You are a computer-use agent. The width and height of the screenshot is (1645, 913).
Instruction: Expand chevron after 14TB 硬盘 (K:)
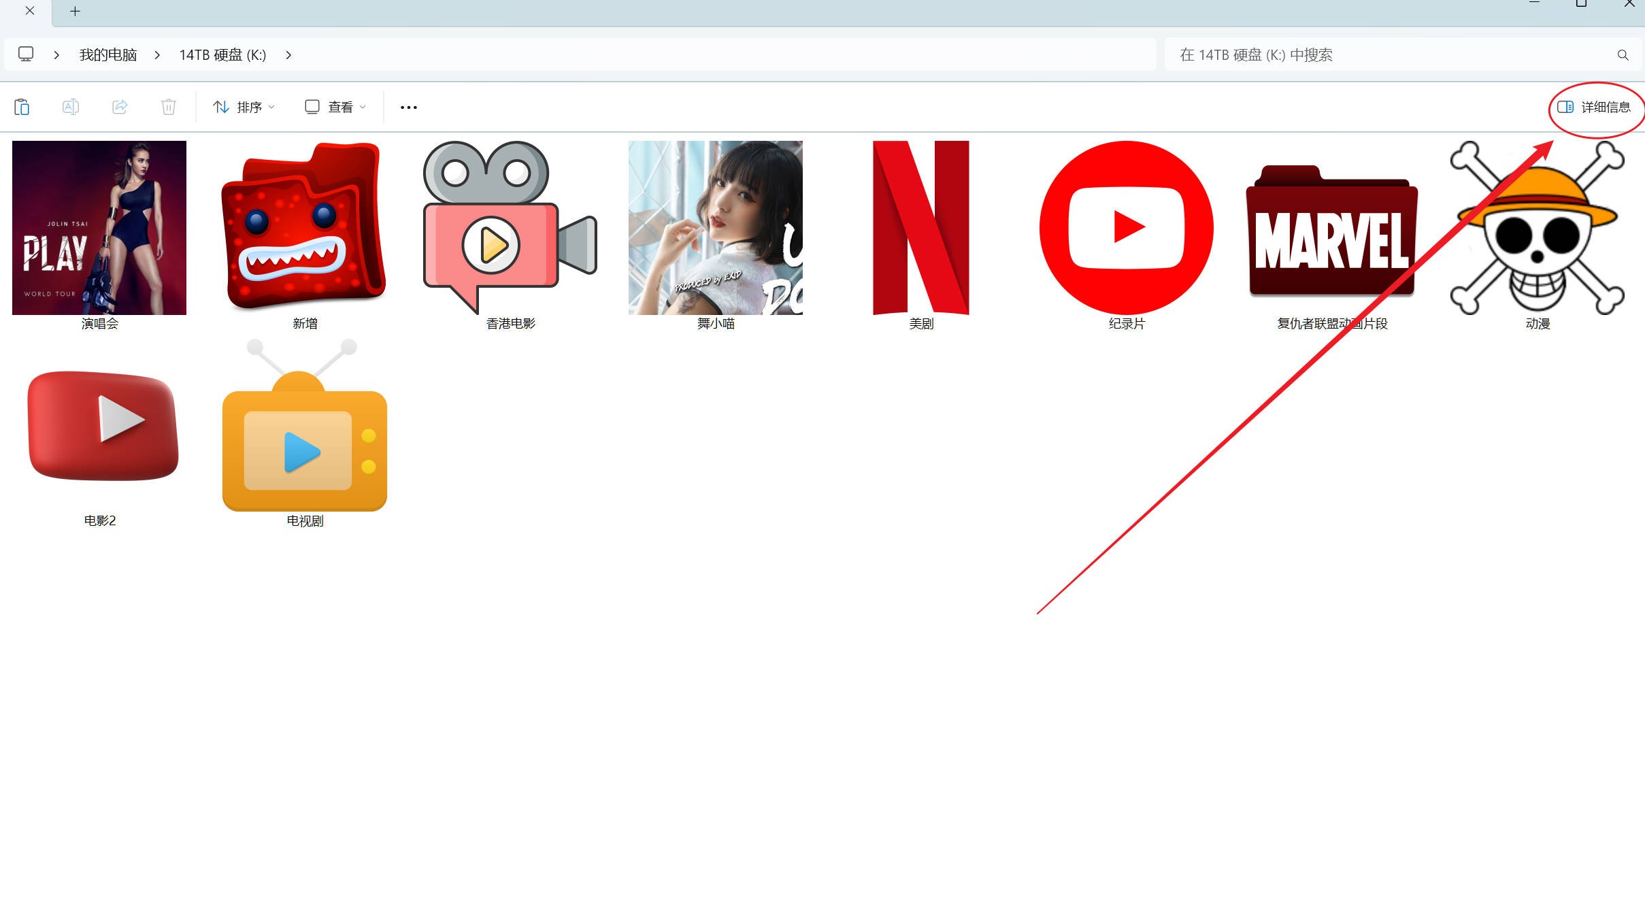tap(288, 55)
